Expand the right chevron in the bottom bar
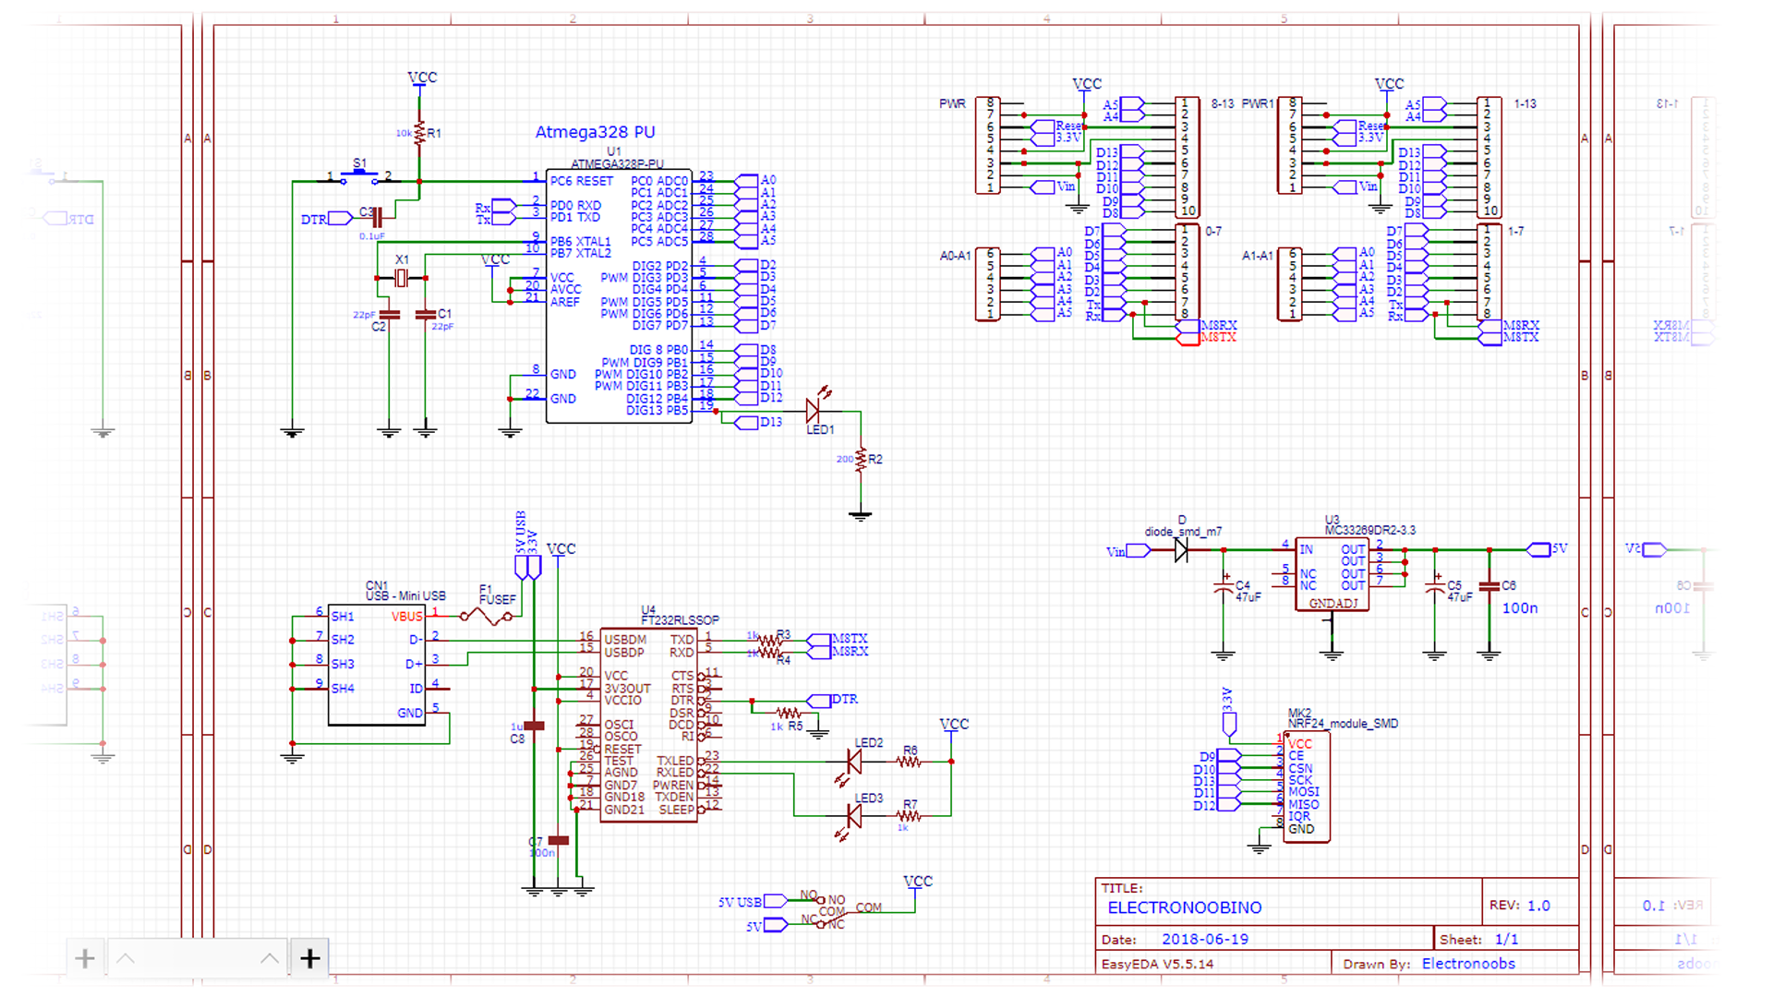The height and width of the screenshot is (997, 1773). click(x=268, y=958)
